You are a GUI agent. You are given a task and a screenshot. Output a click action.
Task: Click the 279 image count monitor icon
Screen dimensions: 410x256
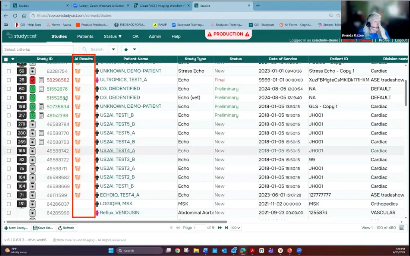coord(22,124)
